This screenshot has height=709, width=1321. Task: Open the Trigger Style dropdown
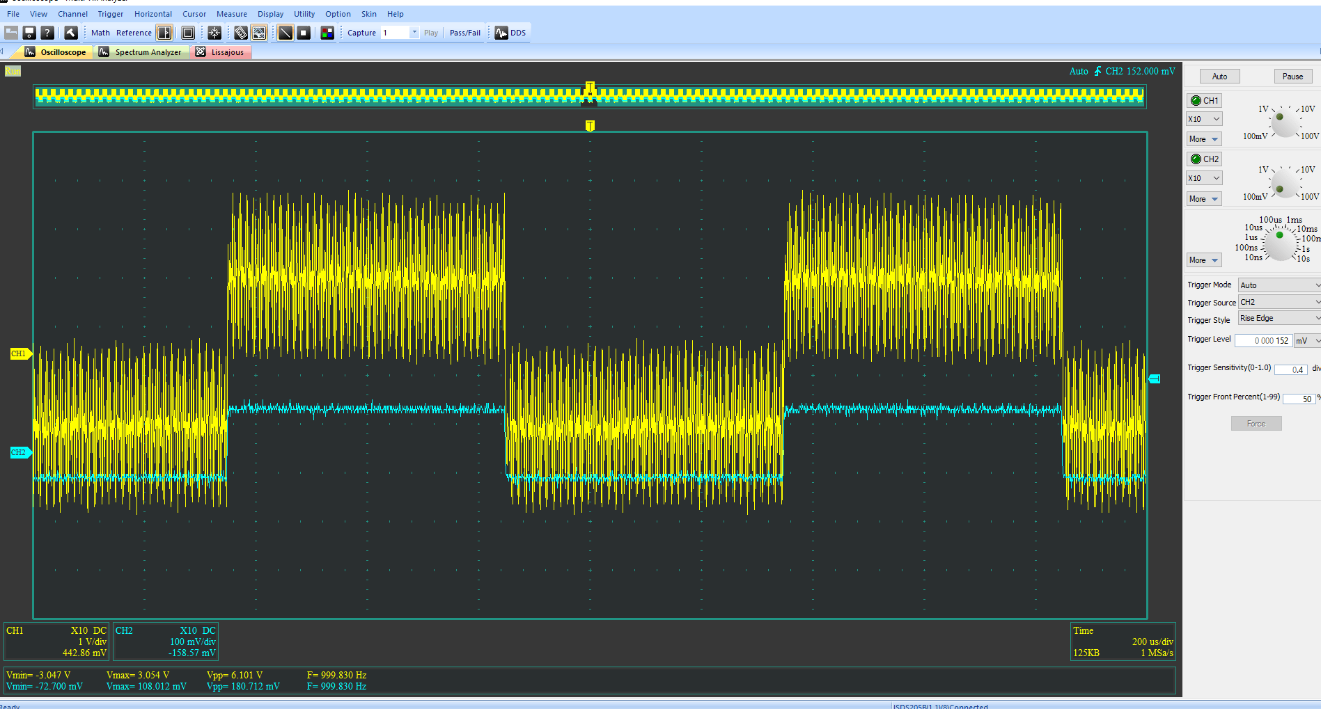click(1279, 318)
